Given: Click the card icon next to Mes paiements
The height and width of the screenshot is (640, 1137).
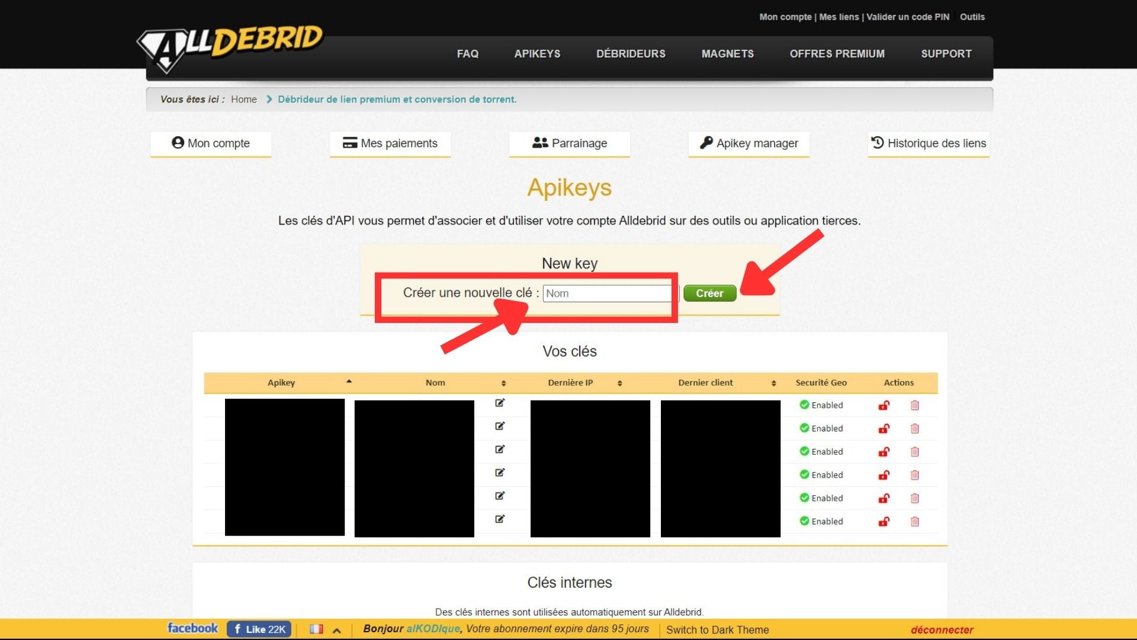Looking at the screenshot, I should click(x=349, y=143).
